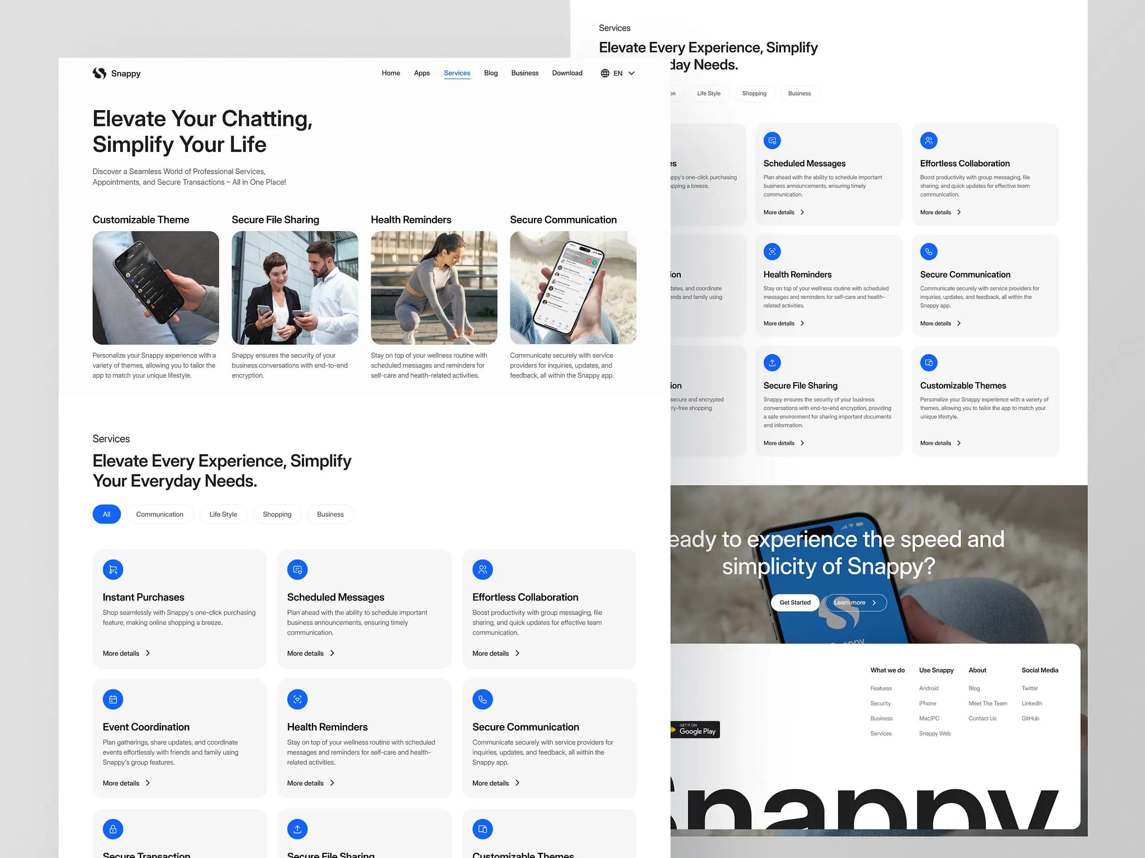Go to the Blog menu item
The width and height of the screenshot is (1145, 858).
[491, 73]
